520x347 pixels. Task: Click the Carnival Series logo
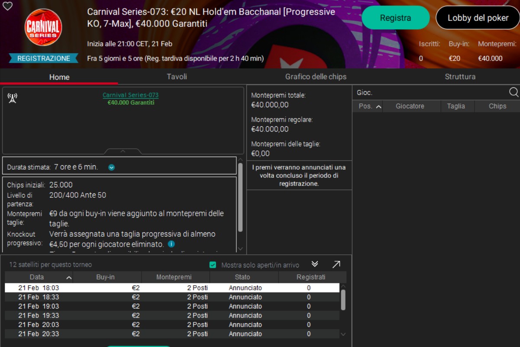coord(43,28)
